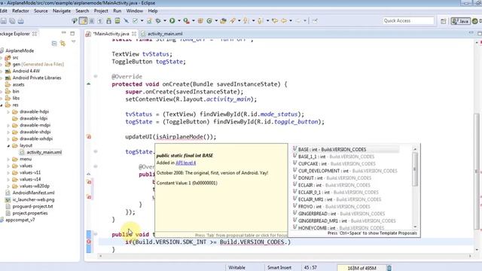
Task: Maximize the Package Explorer view
Action: 72,33
